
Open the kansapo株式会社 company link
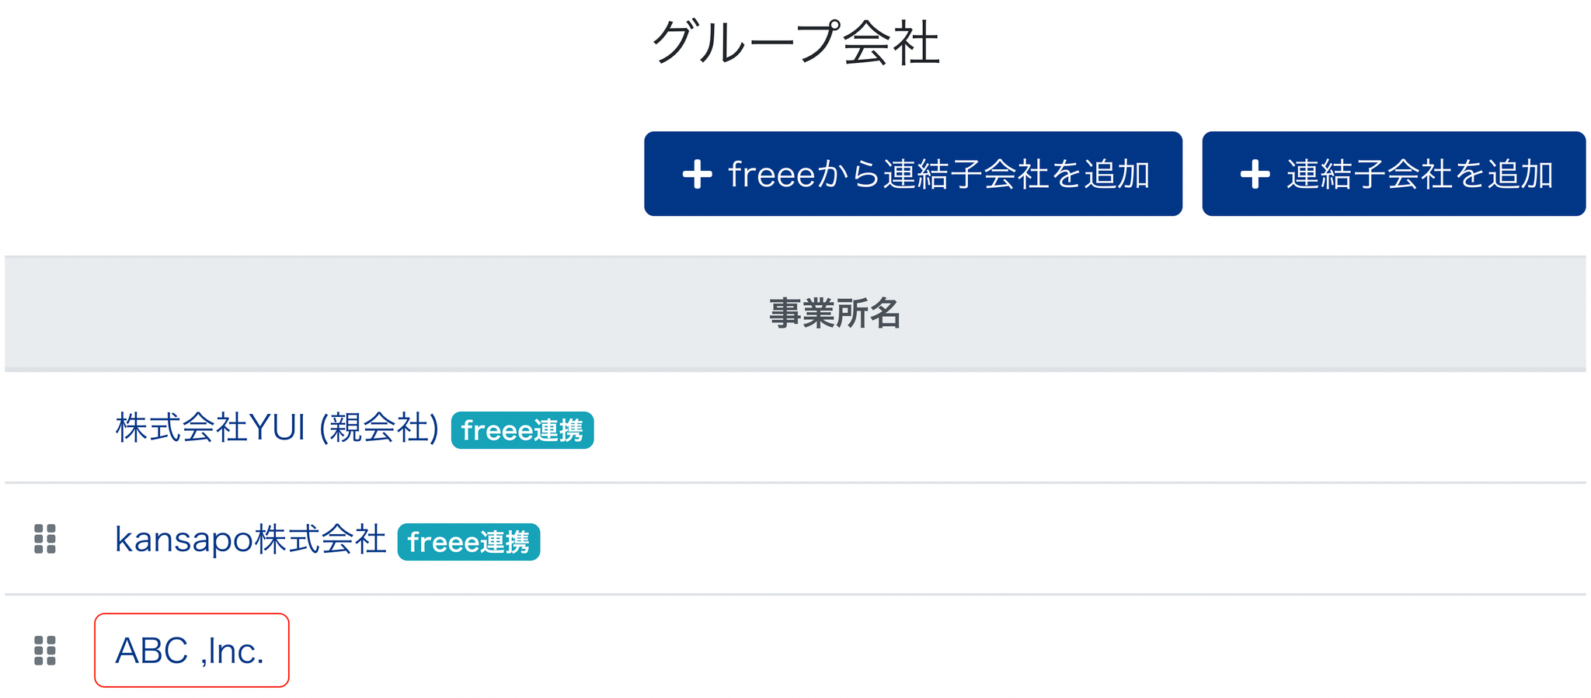coord(250,540)
